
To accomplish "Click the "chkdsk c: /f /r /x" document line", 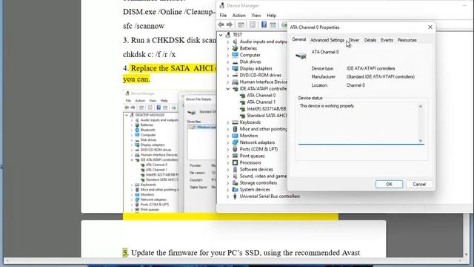I will [x=149, y=54].
